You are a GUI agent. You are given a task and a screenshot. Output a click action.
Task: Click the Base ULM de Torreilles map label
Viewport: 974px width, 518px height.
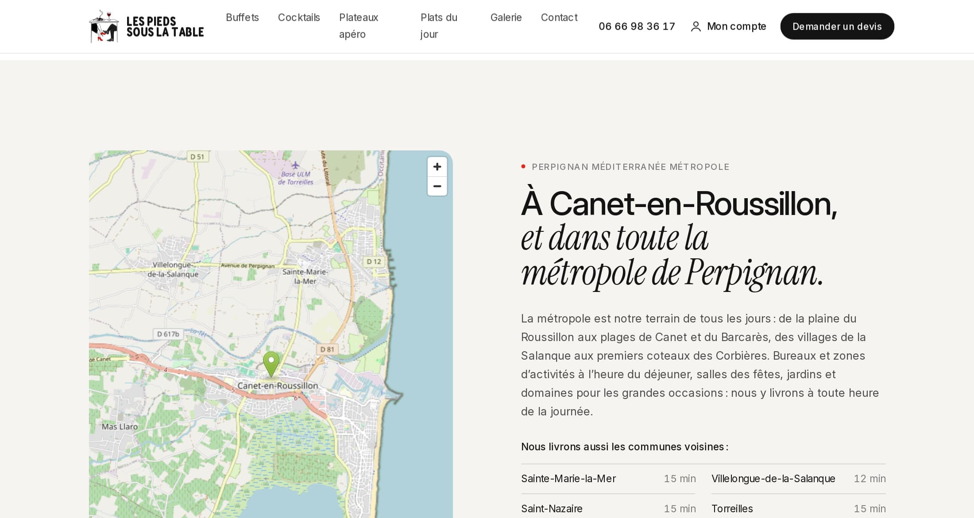[x=296, y=178]
